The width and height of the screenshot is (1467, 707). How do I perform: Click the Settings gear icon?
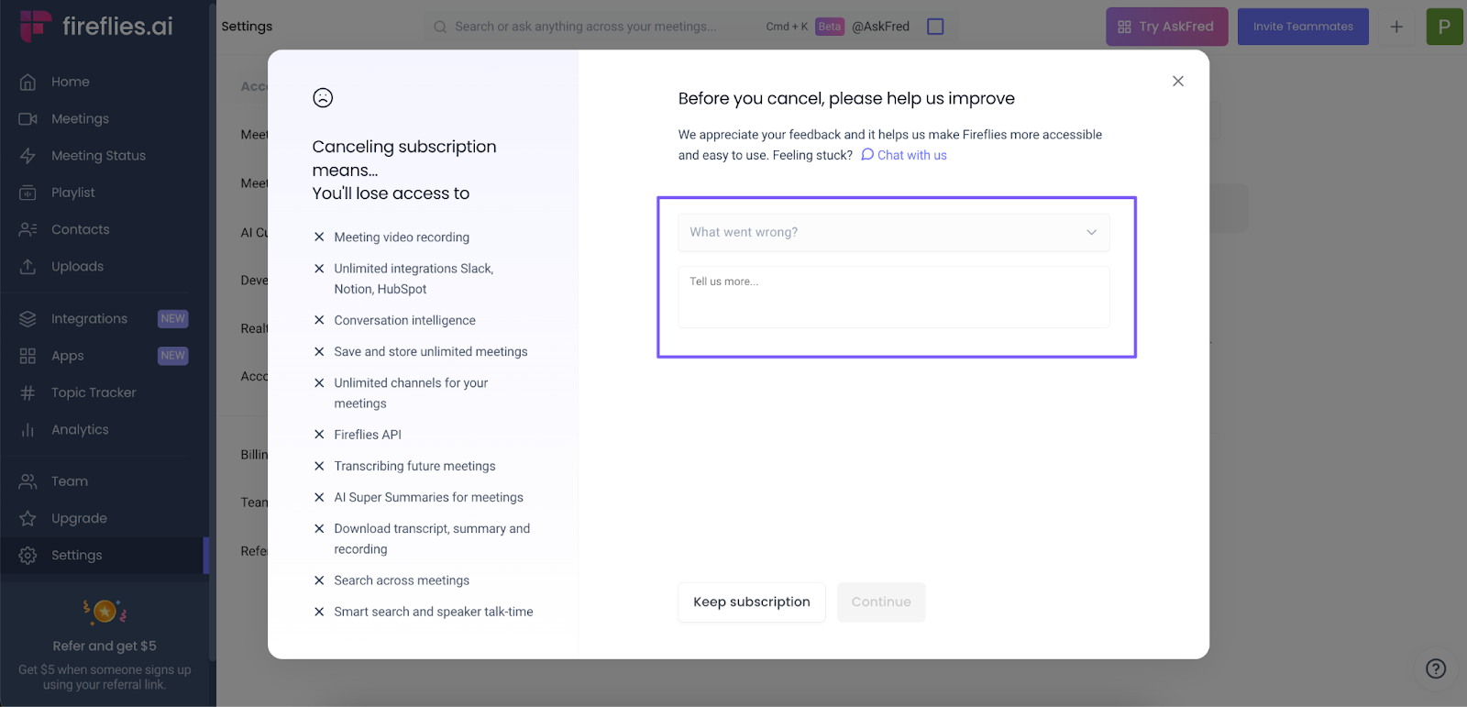(x=28, y=556)
